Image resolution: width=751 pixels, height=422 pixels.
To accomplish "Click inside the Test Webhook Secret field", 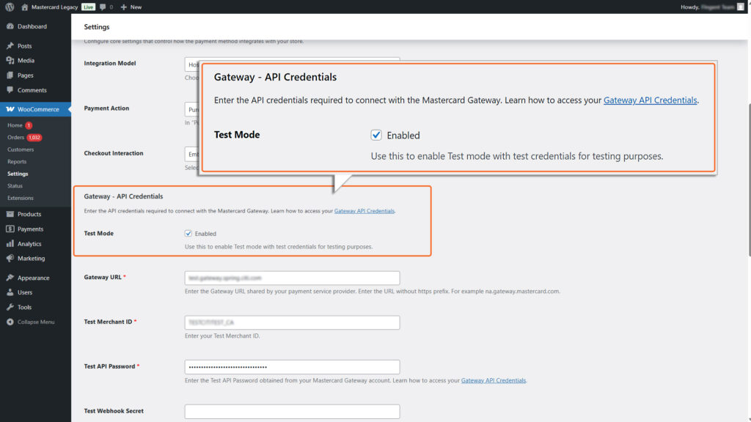I will click(x=292, y=411).
